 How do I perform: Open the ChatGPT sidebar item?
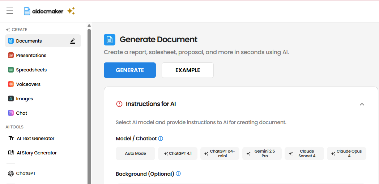(26, 173)
